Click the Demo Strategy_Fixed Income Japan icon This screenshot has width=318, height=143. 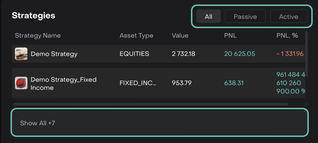(x=21, y=83)
